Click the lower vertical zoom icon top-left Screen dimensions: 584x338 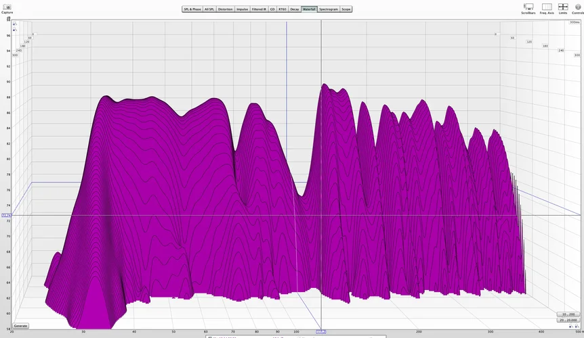[14, 30]
